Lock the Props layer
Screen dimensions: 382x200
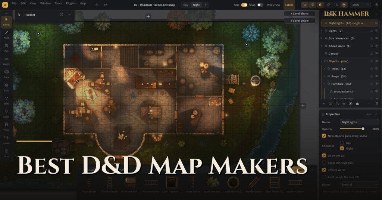(371, 76)
